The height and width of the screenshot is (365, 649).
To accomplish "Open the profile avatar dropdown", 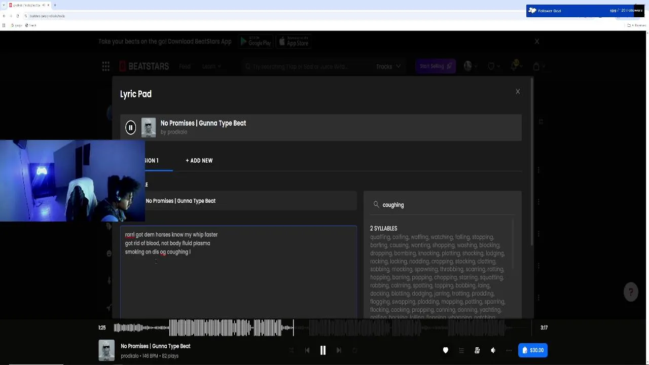I will pyautogui.click(x=471, y=66).
